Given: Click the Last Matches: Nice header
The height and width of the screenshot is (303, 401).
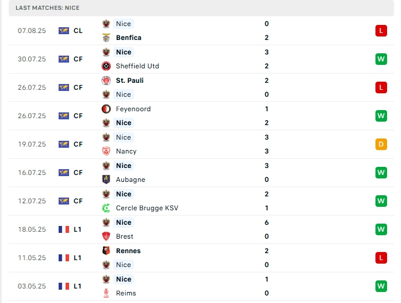Looking at the screenshot, I should 48,8.
